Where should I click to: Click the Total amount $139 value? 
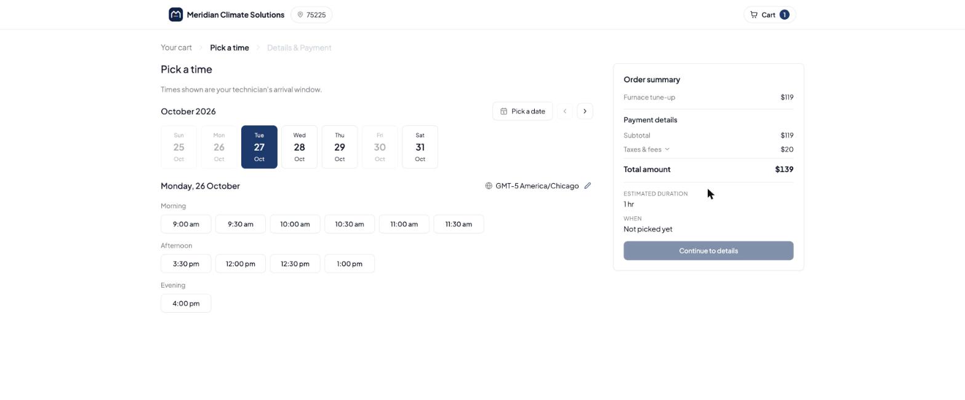(784, 170)
